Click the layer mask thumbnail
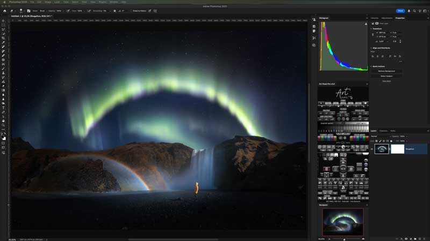Screen dimensions: 430x241 [x=398, y=149]
